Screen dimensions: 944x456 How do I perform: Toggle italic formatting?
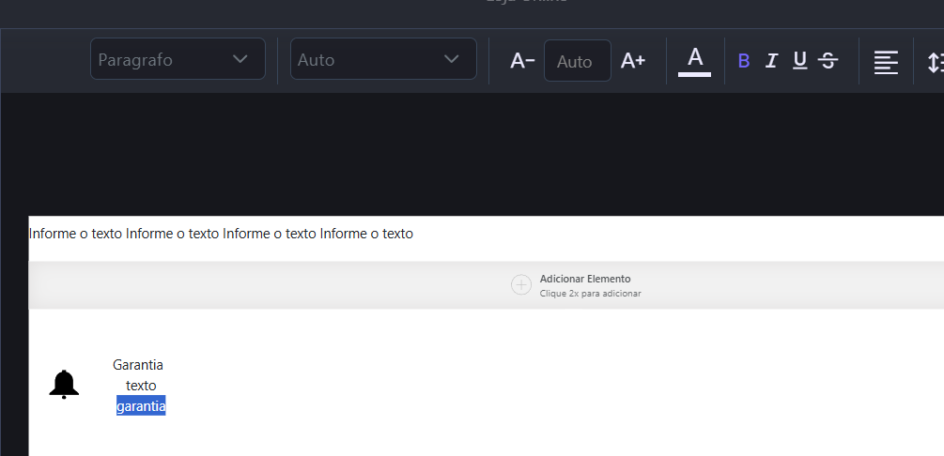click(x=771, y=61)
